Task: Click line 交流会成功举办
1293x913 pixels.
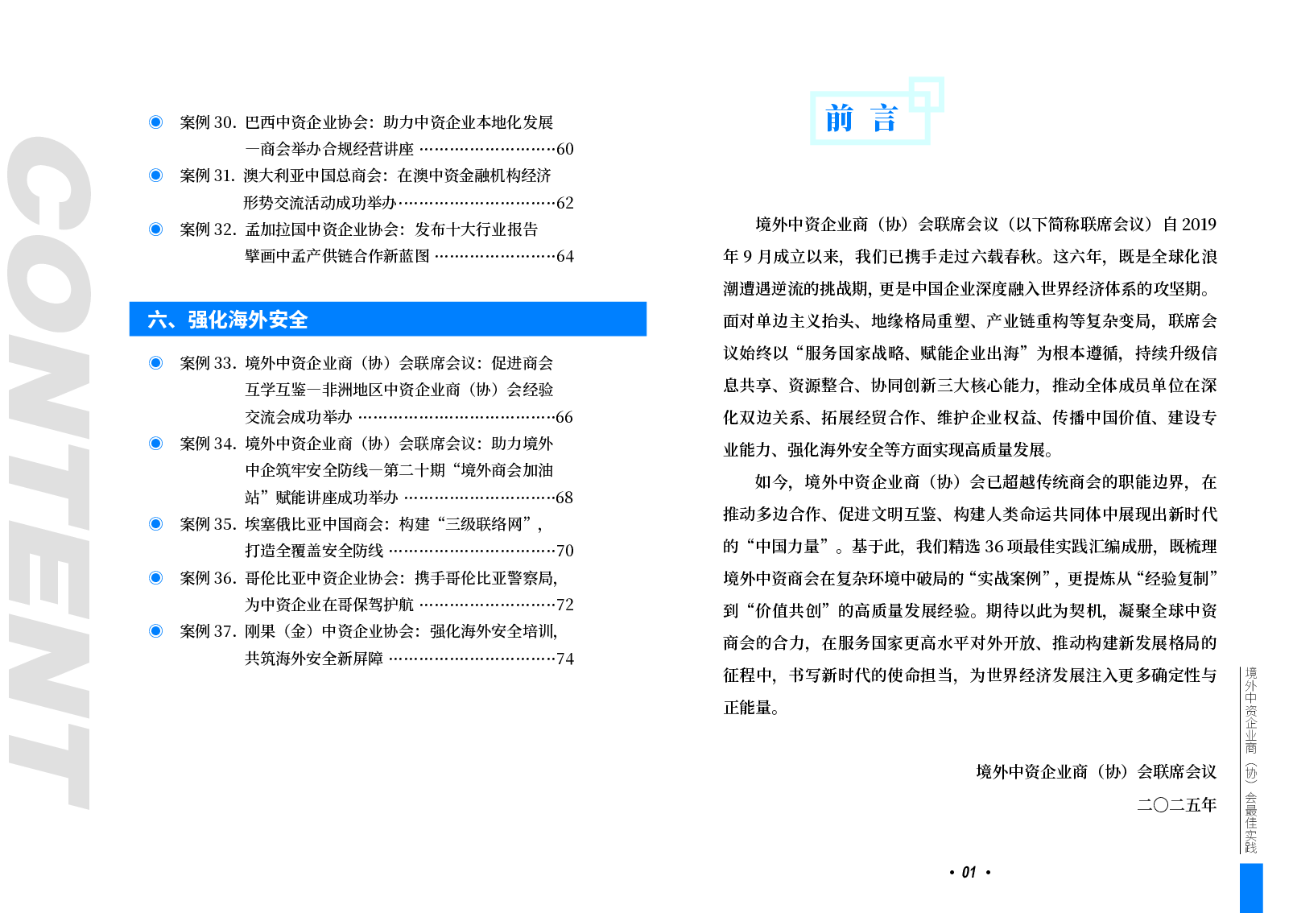Action: click(299, 417)
